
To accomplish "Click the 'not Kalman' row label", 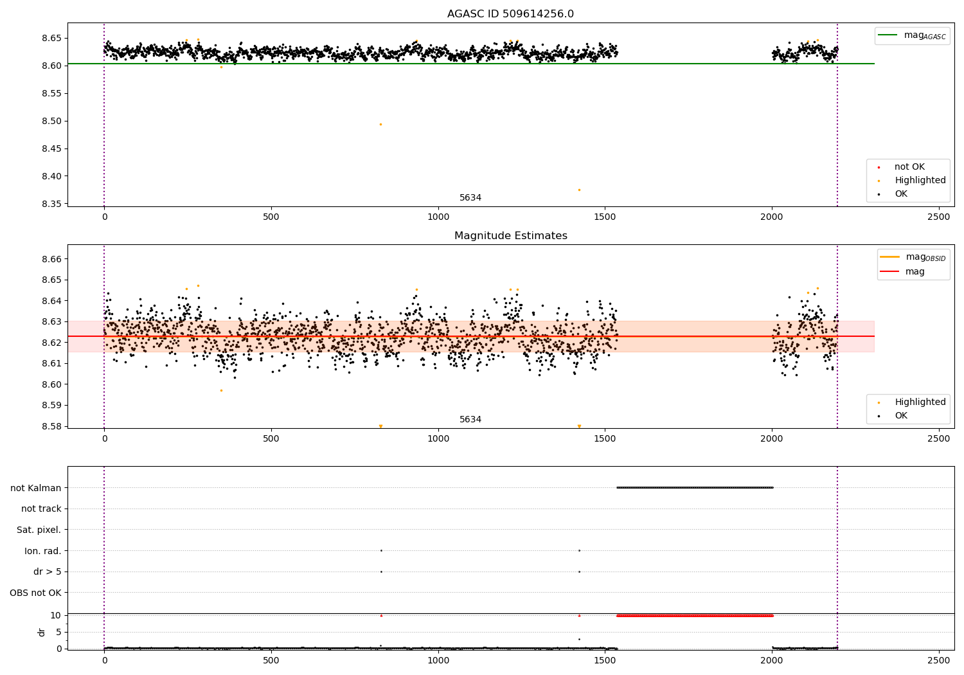I will [36, 488].
